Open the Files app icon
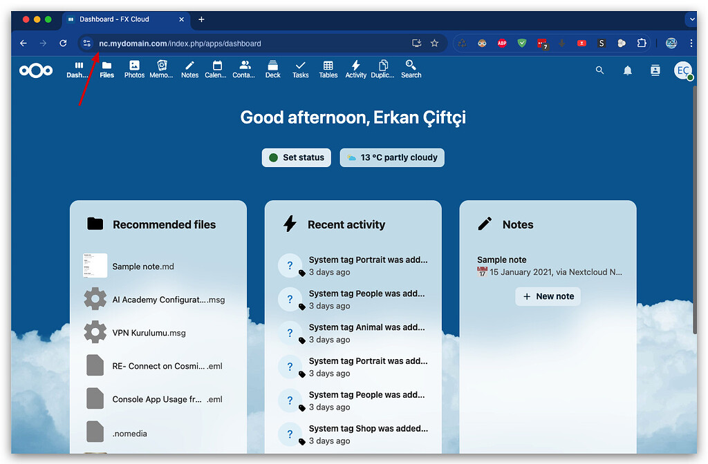Image resolution: width=708 pixels, height=464 pixels. click(106, 69)
